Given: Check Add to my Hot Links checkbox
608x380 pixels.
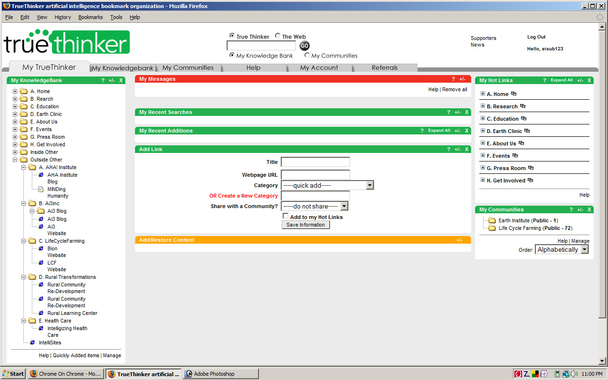Looking at the screenshot, I should [x=285, y=216].
